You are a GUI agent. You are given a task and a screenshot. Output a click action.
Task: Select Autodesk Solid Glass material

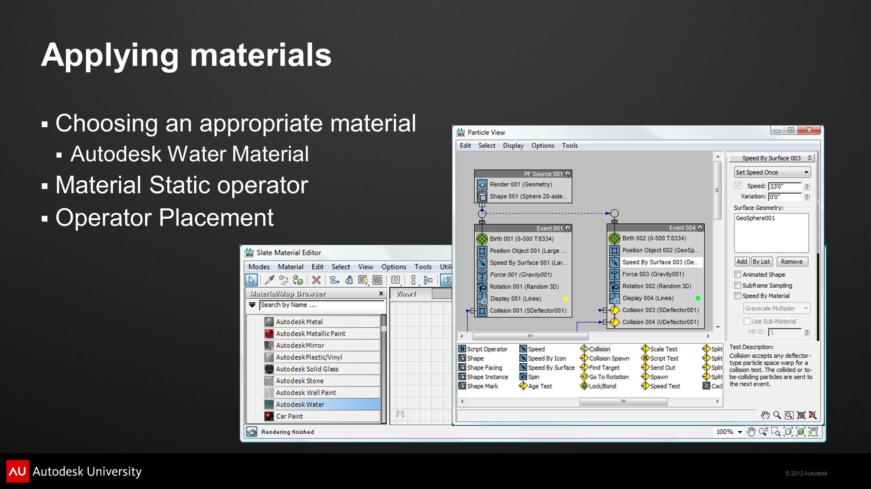point(322,369)
